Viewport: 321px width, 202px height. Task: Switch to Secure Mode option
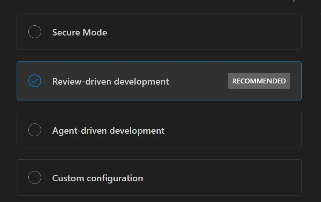[79, 32]
